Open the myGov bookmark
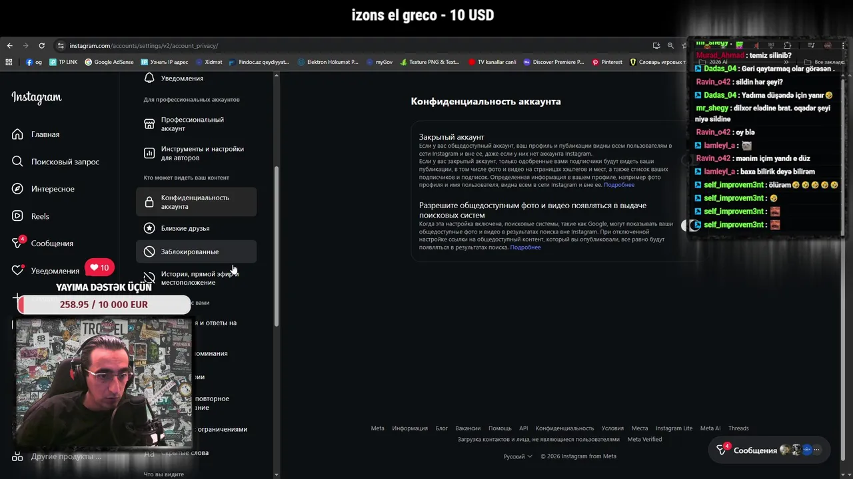The height and width of the screenshot is (479, 853). point(379,62)
